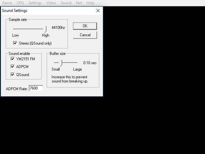Open the Video menu
This screenshot has height=154, width=205.
coord(51,3)
